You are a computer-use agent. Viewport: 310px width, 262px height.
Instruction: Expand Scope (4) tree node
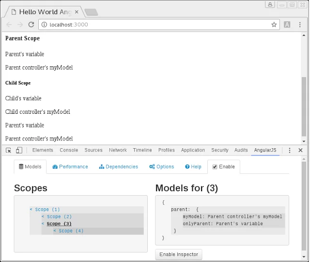point(55,231)
